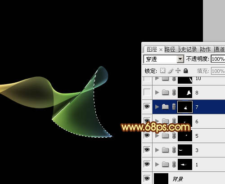Image resolution: width=225 pixels, height=184 pixels.
Task: Switch to the 通道 tab
Action: click(x=219, y=49)
